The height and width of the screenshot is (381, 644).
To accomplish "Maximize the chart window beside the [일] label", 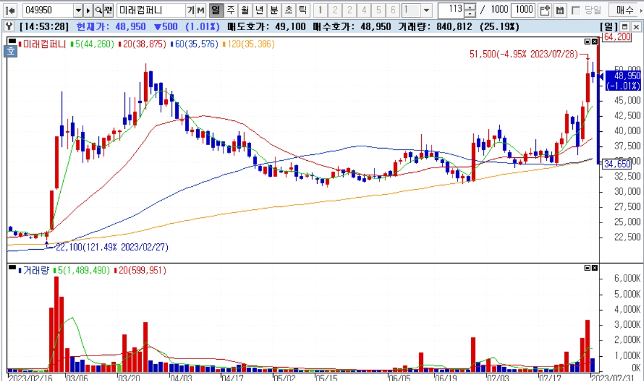I will tap(624, 27).
